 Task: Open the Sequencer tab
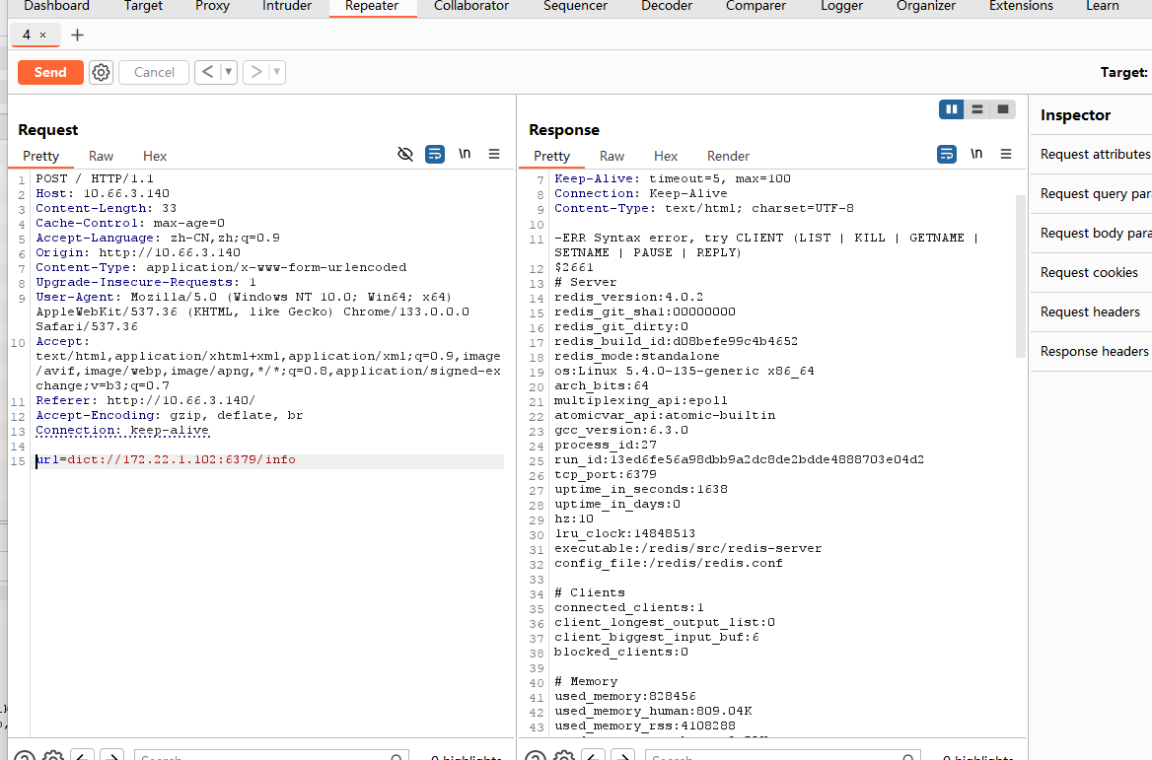[x=575, y=6]
